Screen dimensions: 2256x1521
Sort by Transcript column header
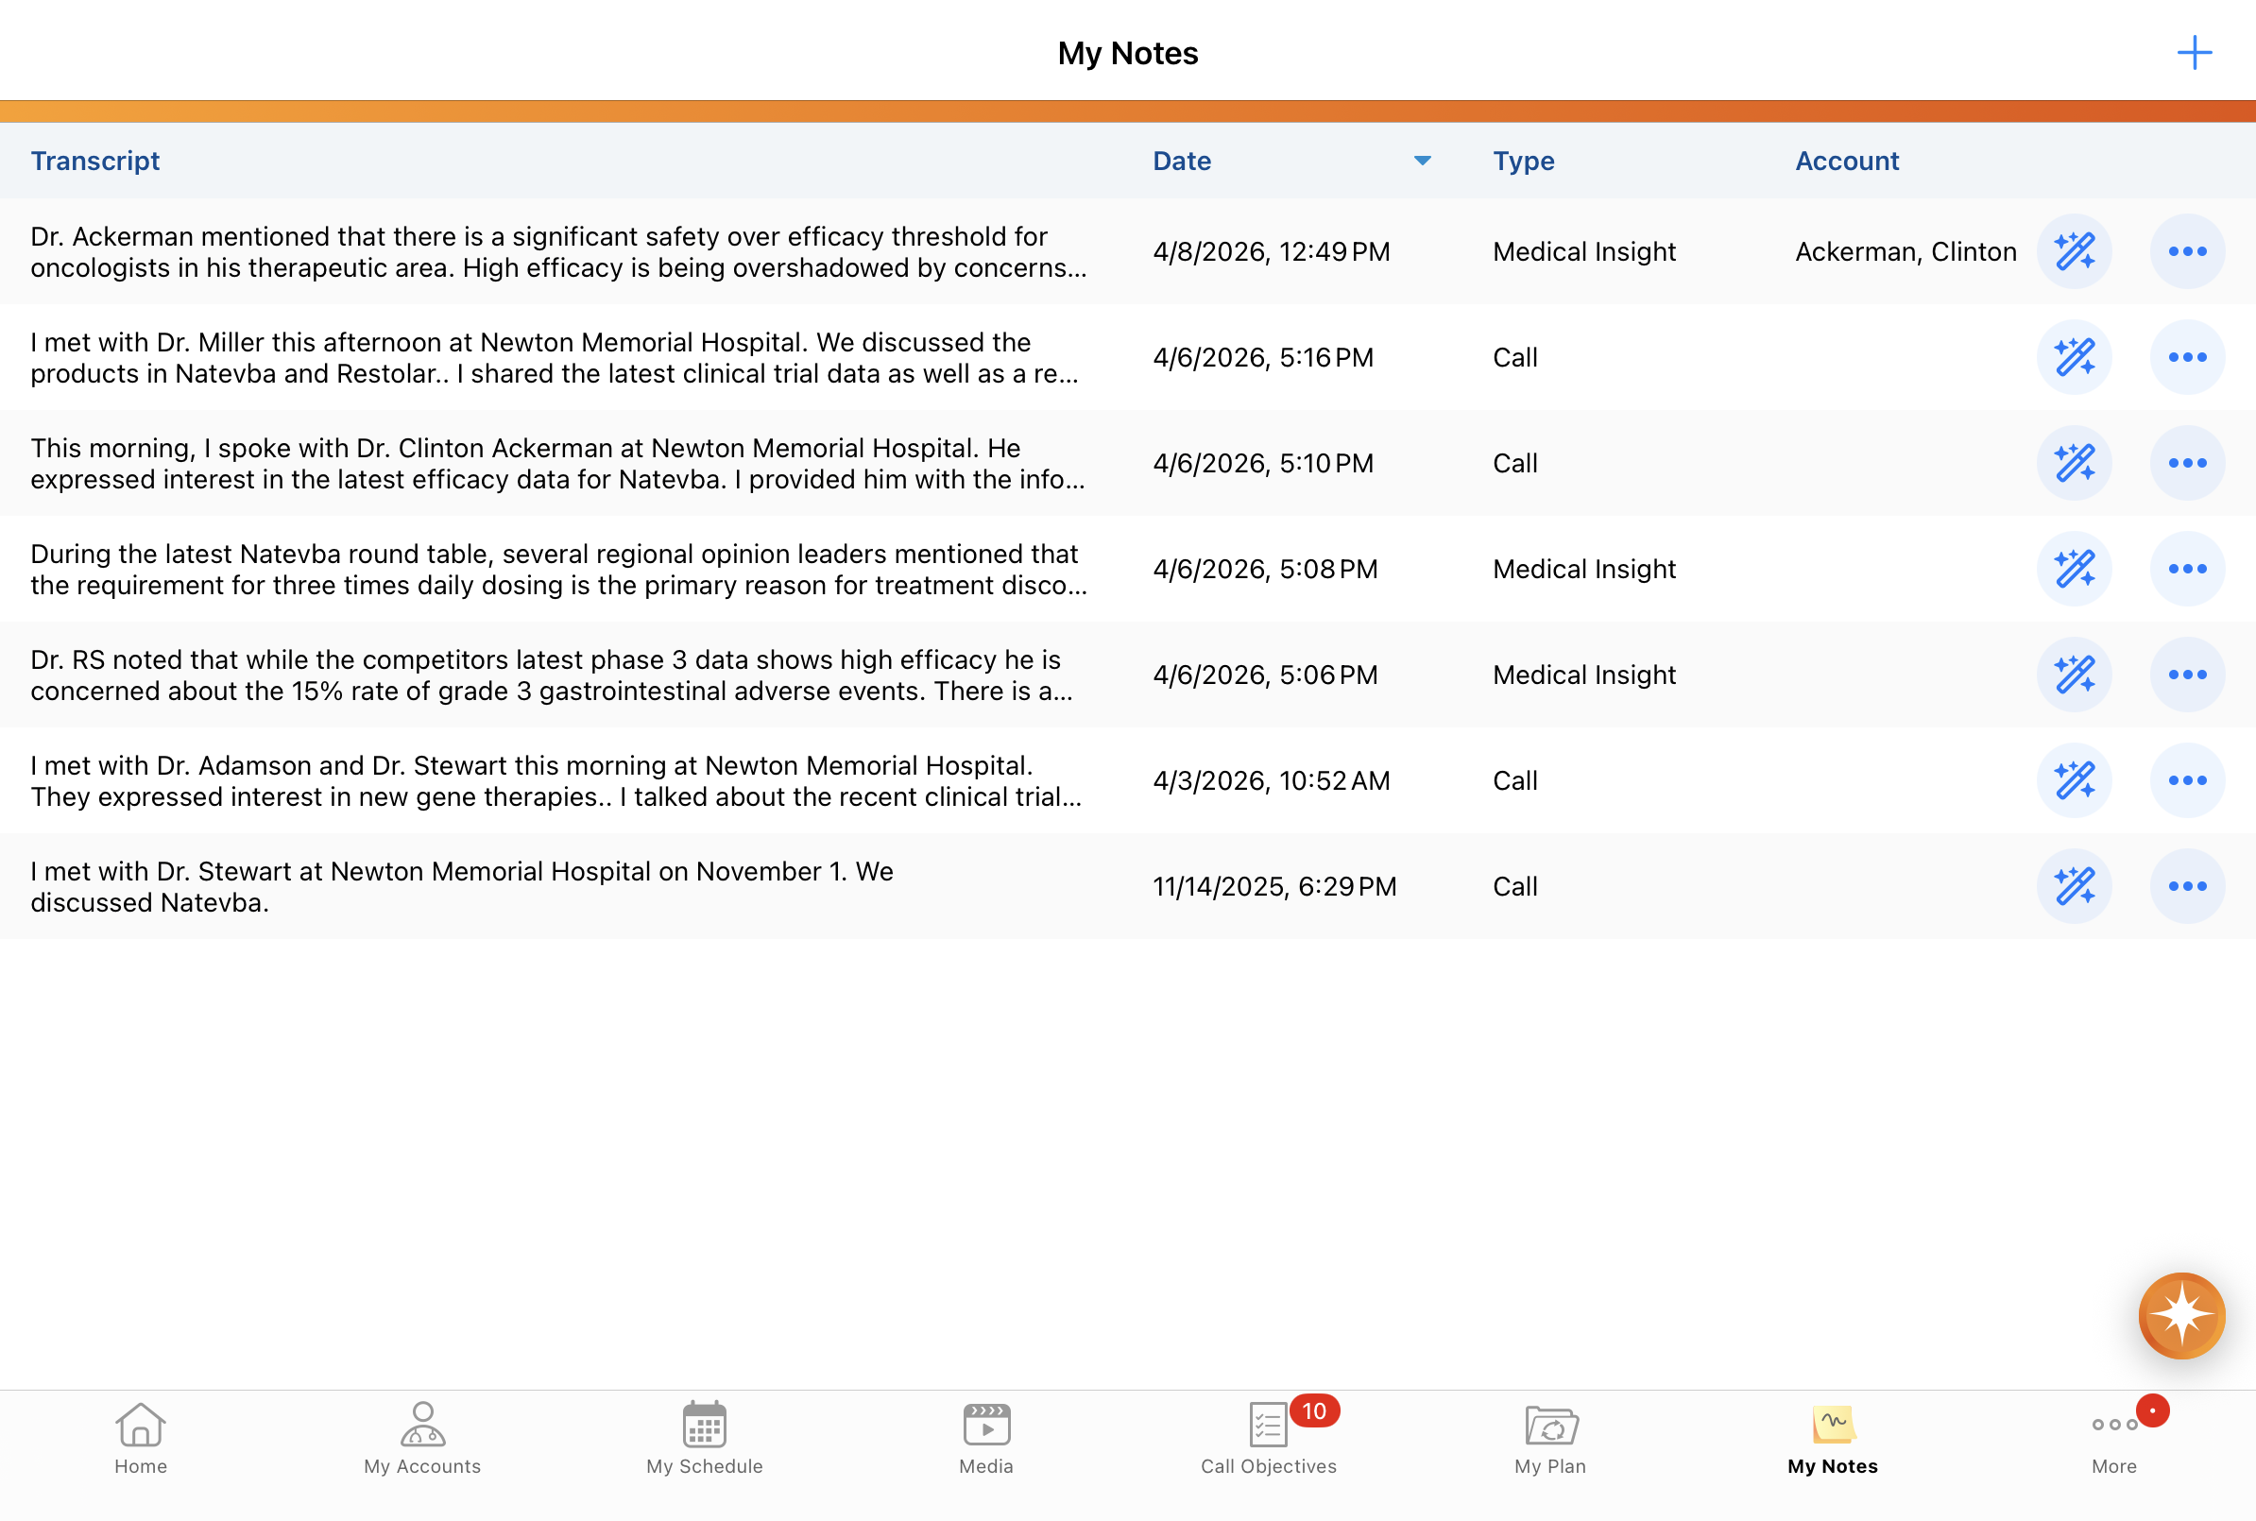point(95,161)
